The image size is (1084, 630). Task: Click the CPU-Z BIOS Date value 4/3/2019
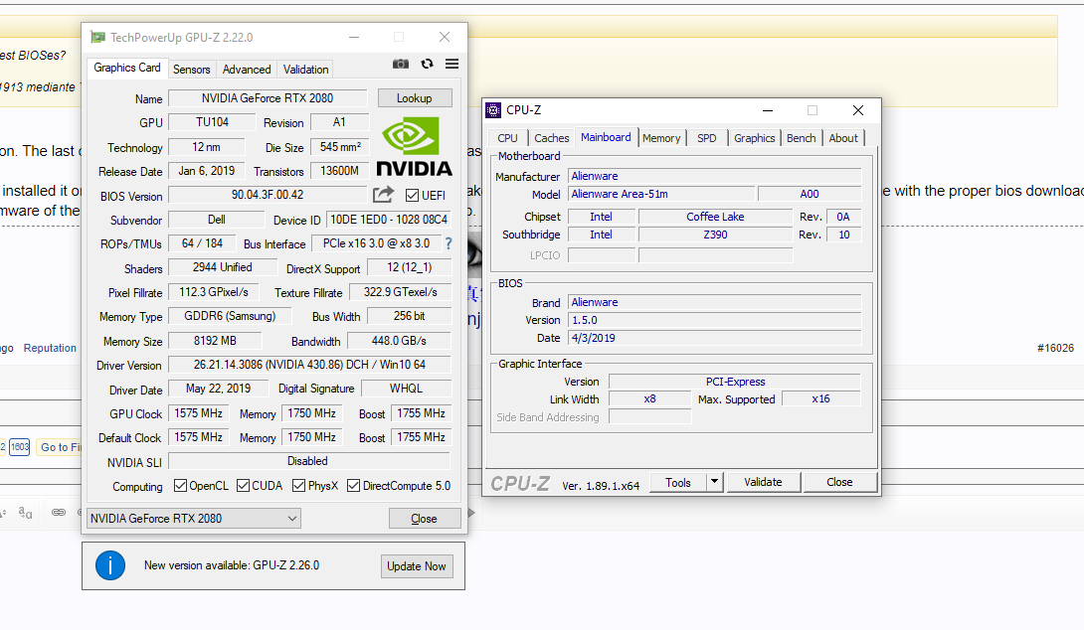coord(715,338)
